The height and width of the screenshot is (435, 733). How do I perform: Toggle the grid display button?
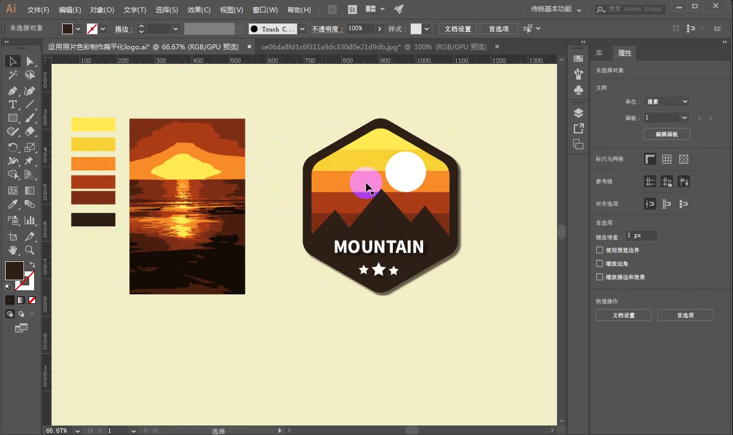click(x=667, y=159)
